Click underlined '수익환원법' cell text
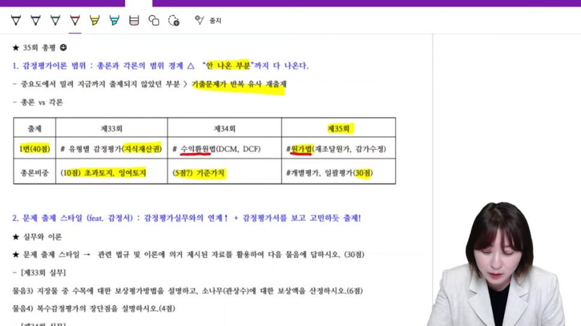The height and width of the screenshot is (326, 581). pyautogui.click(x=198, y=149)
